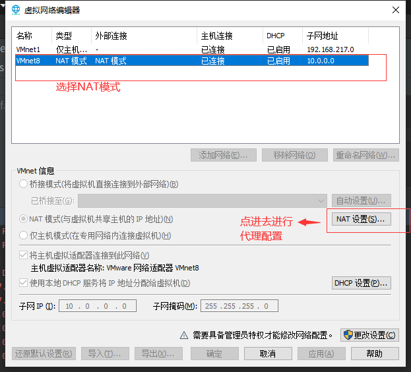Screen dimensions: 411x372
Task: Click the 子网 IP input field
Action: coord(98,306)
